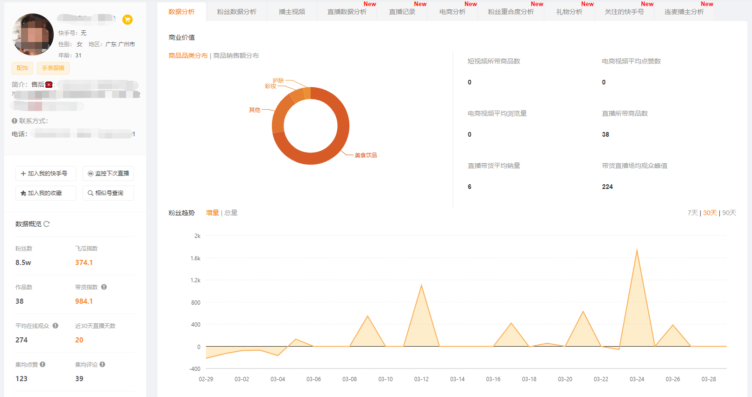The width and height of the screenshot is (752, 397).
Task: Click the 配饰 tag
Action: [22, 68]
